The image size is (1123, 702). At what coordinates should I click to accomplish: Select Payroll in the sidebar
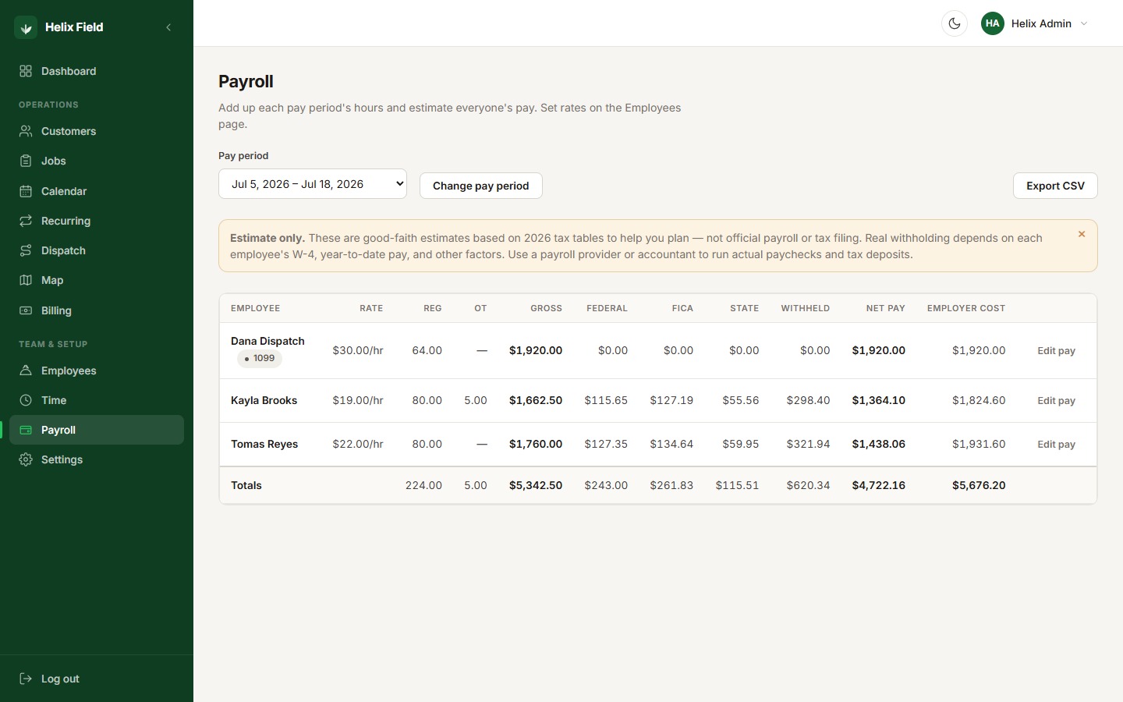[x=97, y=430]
